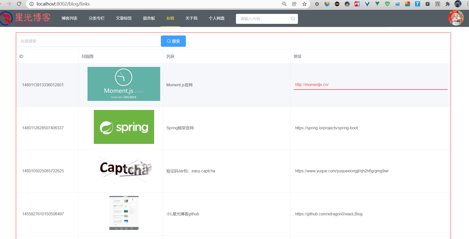Open the site info icon in address bar

point(31,4)
